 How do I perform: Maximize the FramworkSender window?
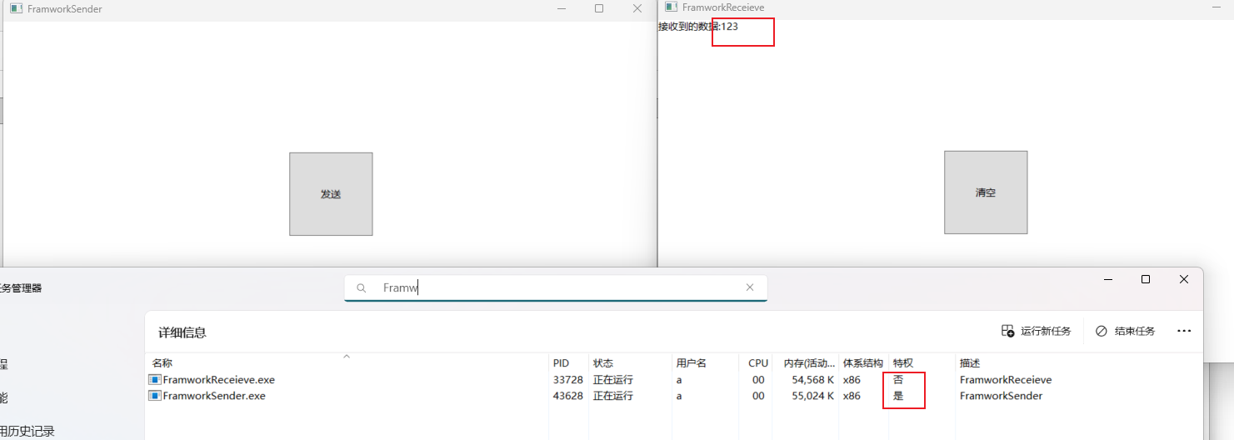598,8
